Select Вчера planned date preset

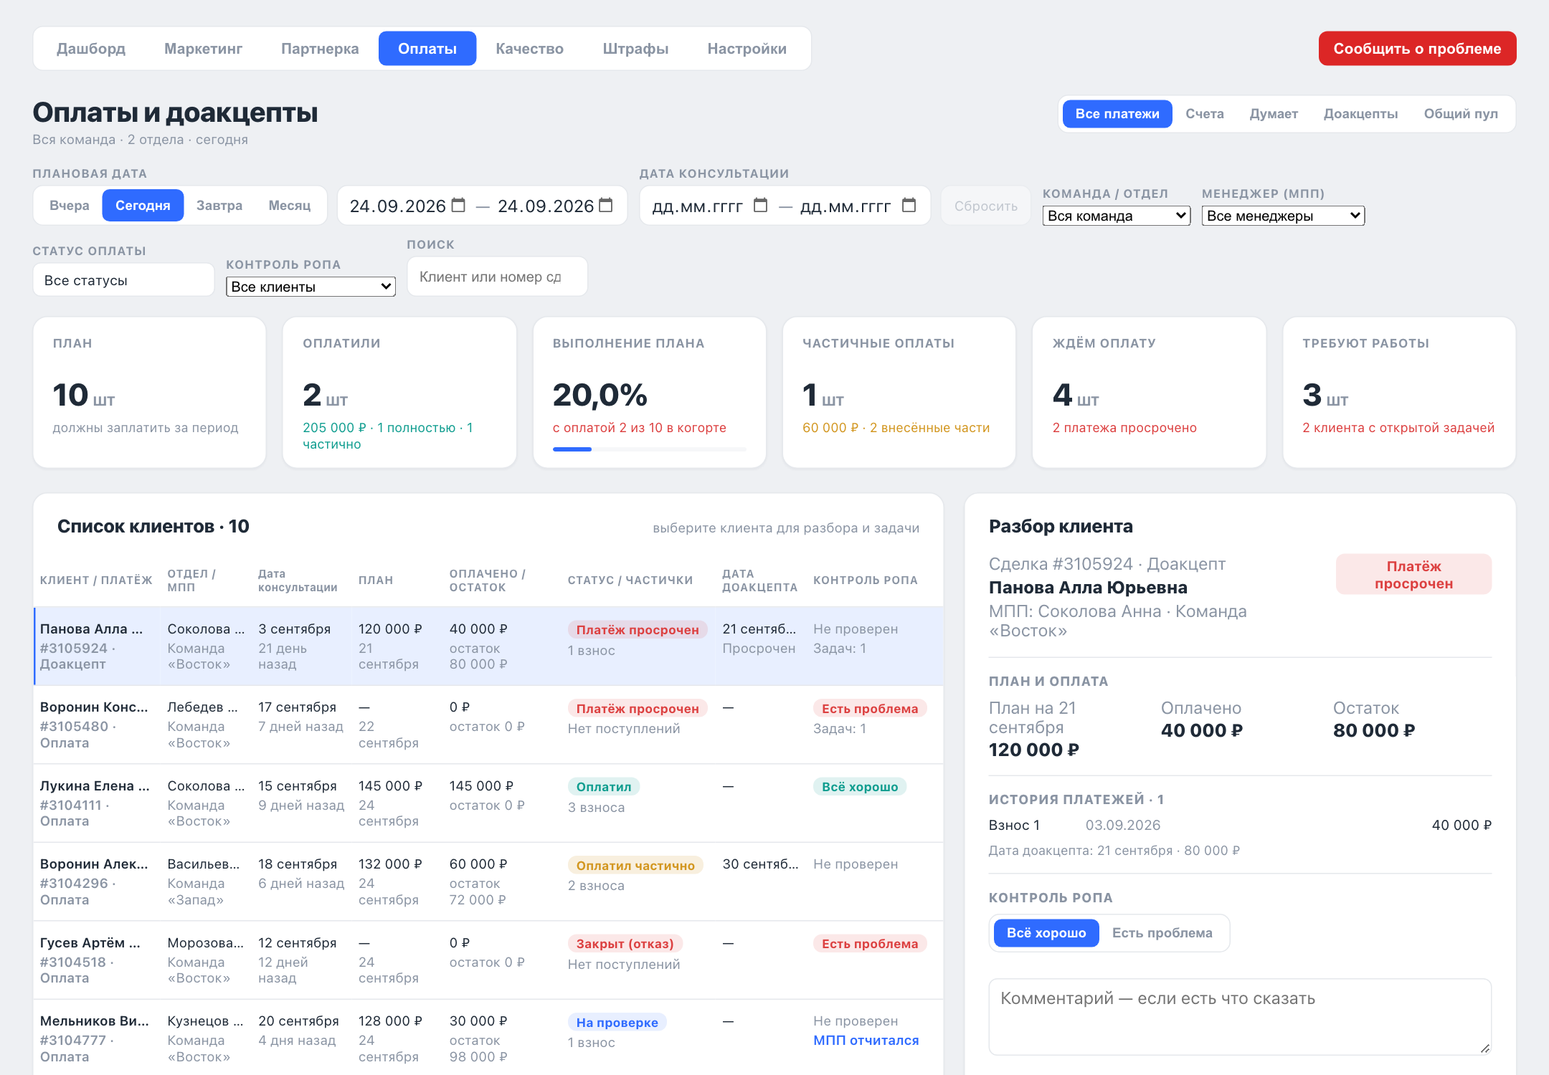(x=70, y=206)
